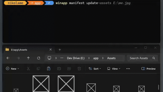The width and height of the screenshot is (163, 92).
Task: Paste using the clipboard icon
Action: tap(49, 69)
